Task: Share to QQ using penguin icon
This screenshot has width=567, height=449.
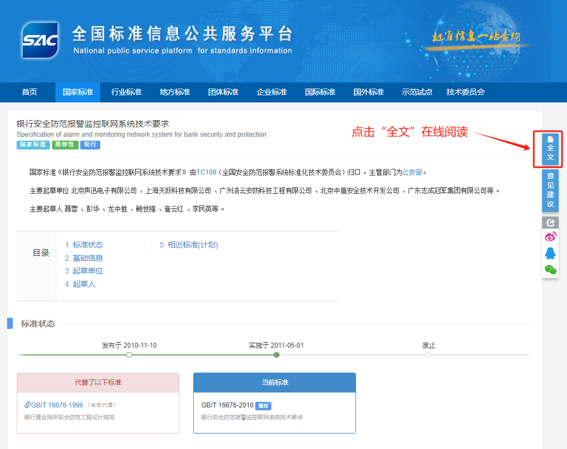Action: [550, 253]
